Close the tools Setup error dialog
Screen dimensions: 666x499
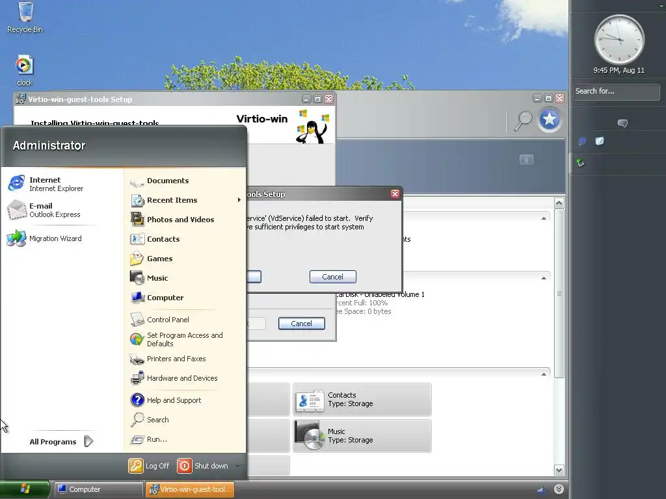click(395, 194)
